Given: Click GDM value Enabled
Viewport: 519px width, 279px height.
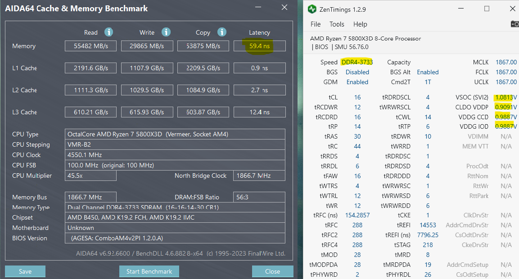Looking at the screenshot, I should (357, 82).
